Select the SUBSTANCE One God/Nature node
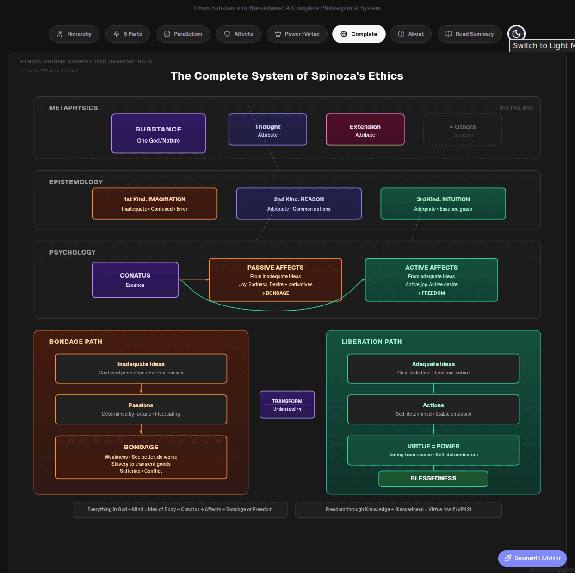Viewport: 575px width, 573px height. tap(159, 133)
